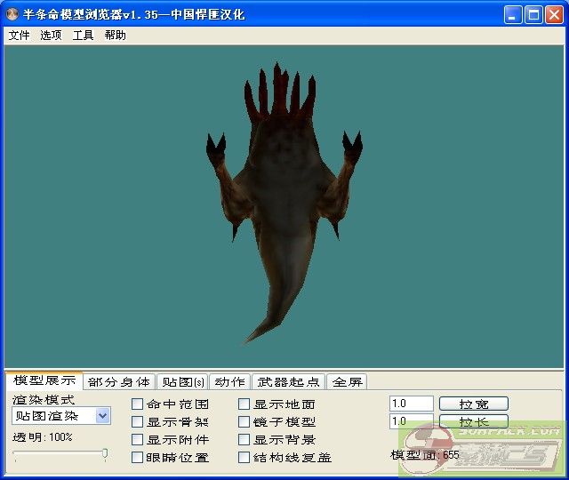
Task: Open the 文件 menu
Action: pos(19,36)
